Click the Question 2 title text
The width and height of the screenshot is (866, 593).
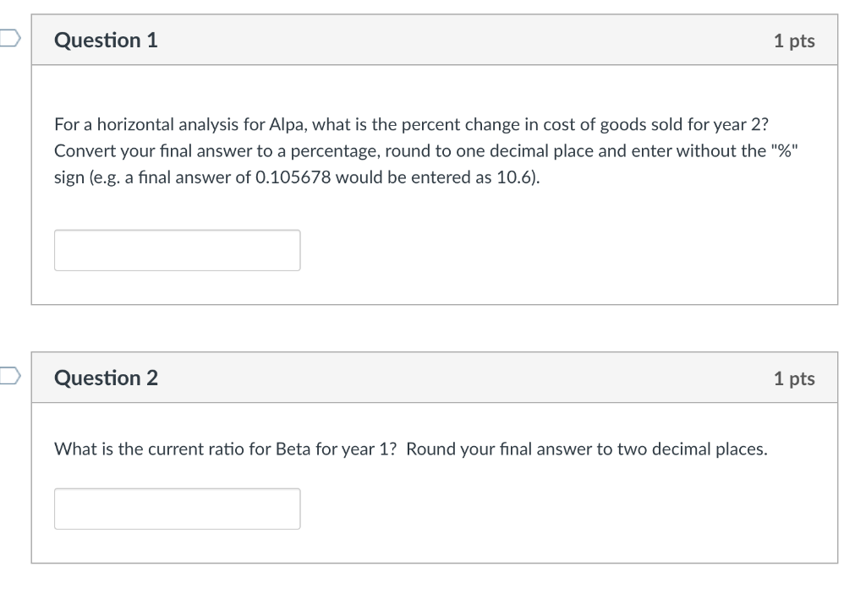coord(105,378)
